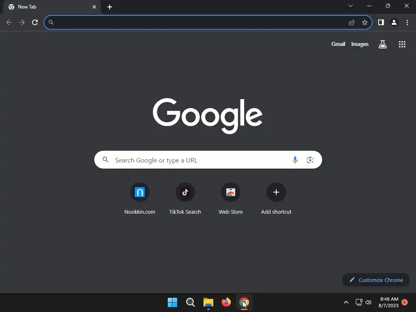Open clock and date 8:46 AM

(x=389, y=302)
